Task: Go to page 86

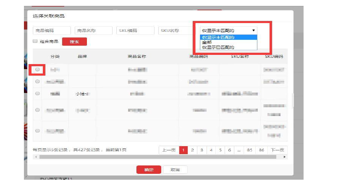Action: (262, 150)
